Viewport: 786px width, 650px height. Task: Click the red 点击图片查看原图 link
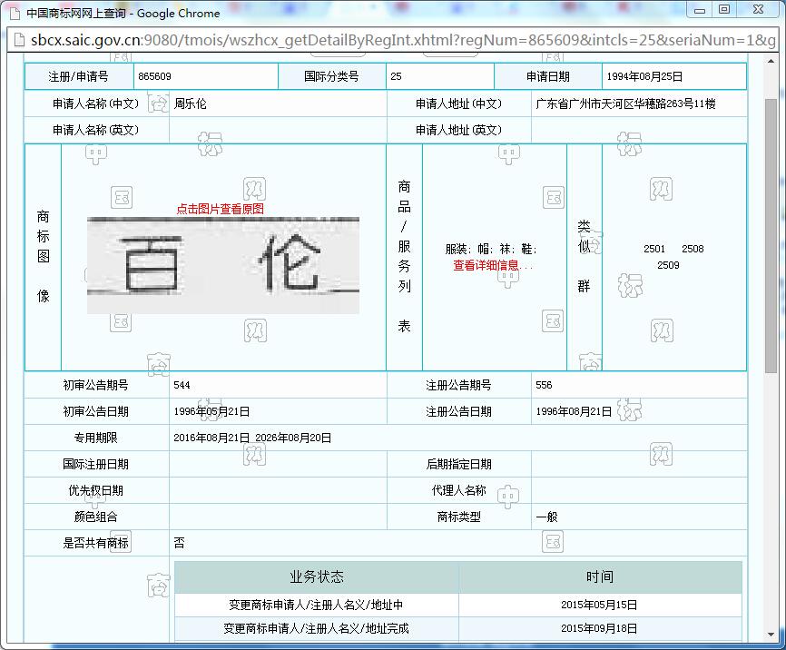(221, 209)
